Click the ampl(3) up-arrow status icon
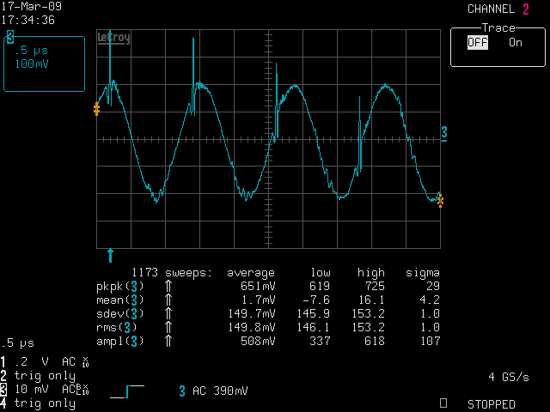The image size is (550, 412). pos(168,341)
